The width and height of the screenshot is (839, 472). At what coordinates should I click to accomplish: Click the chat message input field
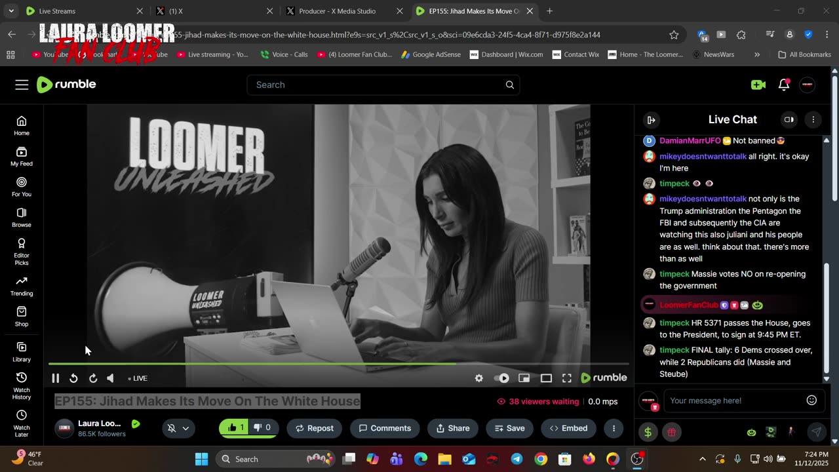point(734,401)
